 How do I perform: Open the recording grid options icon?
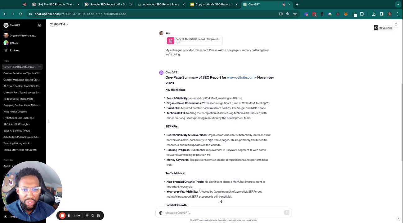point(87,216)
